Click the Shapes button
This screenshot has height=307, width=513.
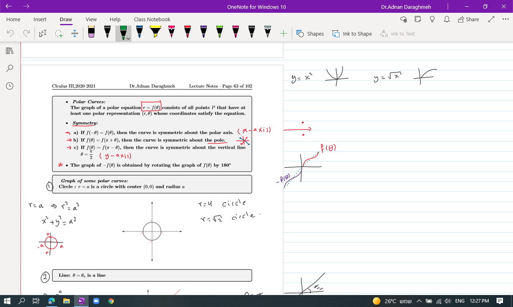point(310,34)
